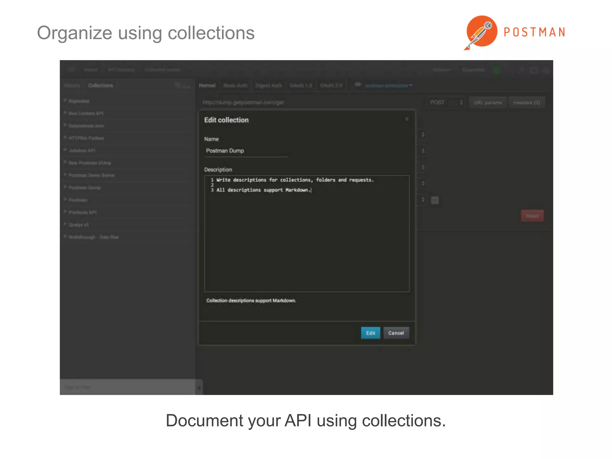Click the sidebar toggle icon at top-left
This screenshot has height=459, width=612.
(x=71, y=70)
